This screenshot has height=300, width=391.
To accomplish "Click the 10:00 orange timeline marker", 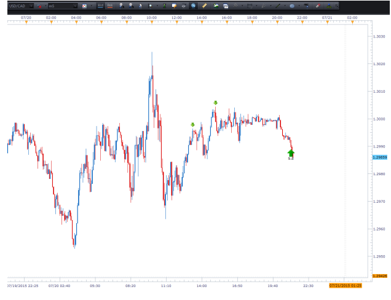I will (x=152, y=23).
